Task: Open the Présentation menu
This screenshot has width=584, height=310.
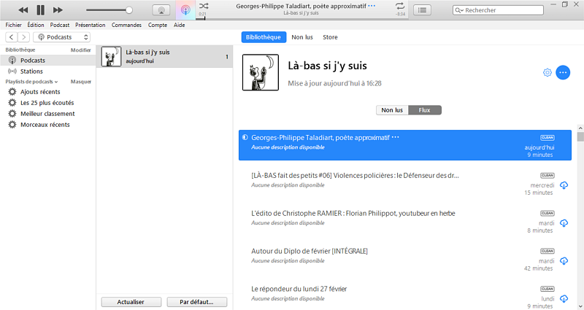Action: coord(90,25)
